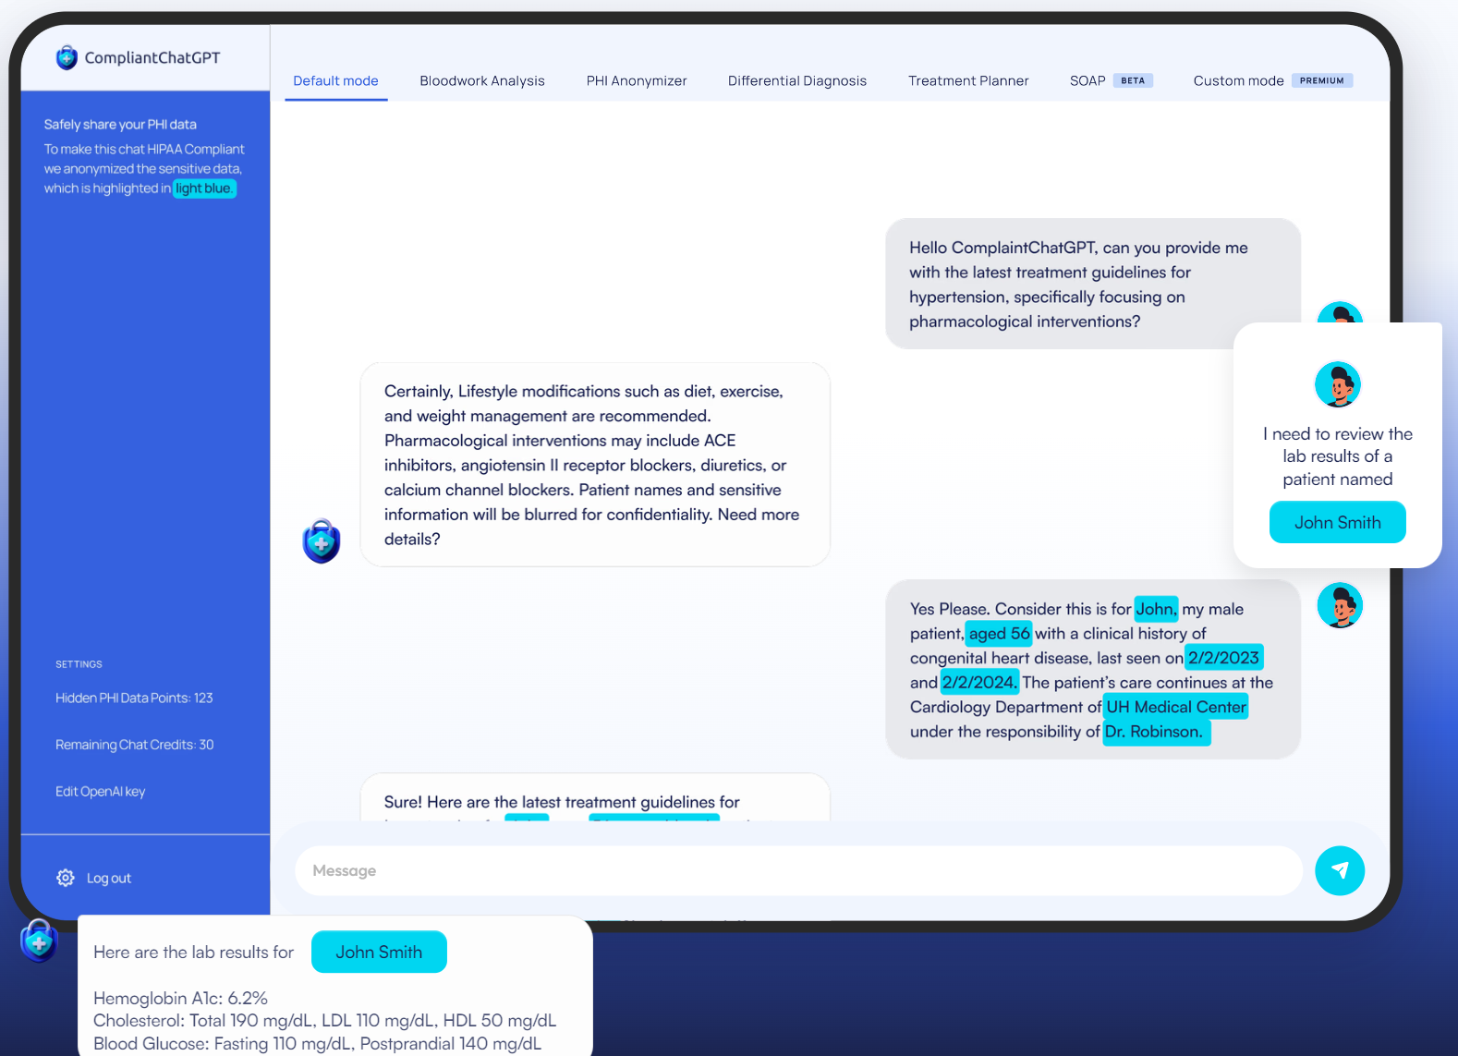Open the Bloodwork Analysis tab
This screenshot has width=1458, height=1056.
482,80
